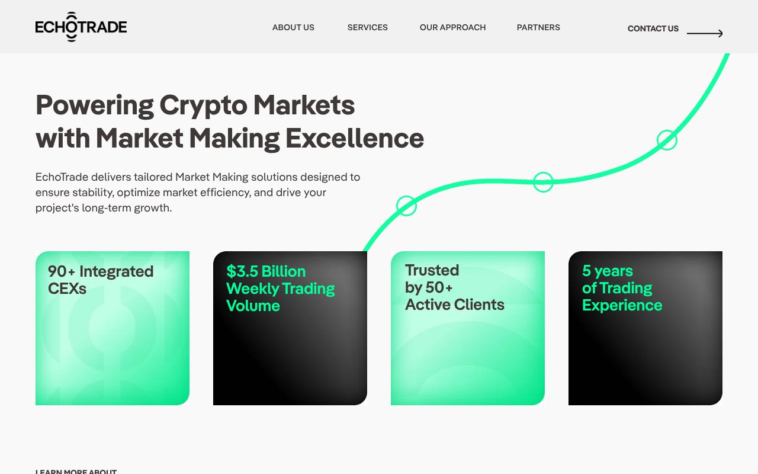Open the PARTNERS navigation entry
This screenshot has height=474, width=758.
pyautogui.click(x=538, y=27)
